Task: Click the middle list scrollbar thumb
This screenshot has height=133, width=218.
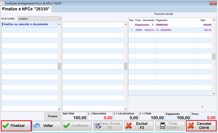Action: point(126,66)
